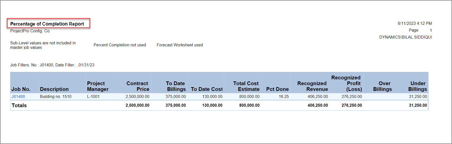Viewport: 452px width, 144px height.
Task: Select the To Date Billings header
Action: [x=176, y=86]
